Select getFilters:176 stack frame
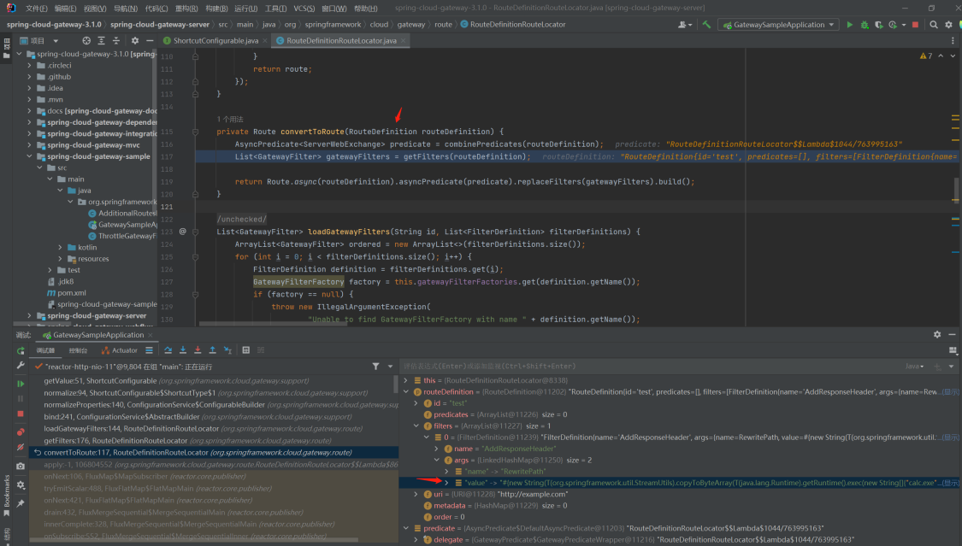Image resolution: width=962 pixels, height=546 pixels. point(214,441)
